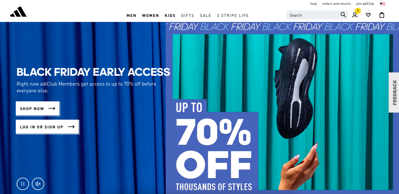This screenshot has width=399, height=194.
Task: Click the adidas logo
Action: (18, 12)
